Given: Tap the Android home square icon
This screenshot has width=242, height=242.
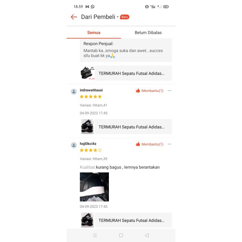Looking at the screenshot, I should (121, 235).
